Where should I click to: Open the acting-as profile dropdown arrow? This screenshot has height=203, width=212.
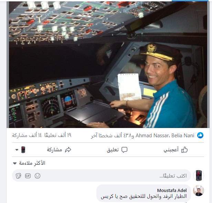[x=17, y=150]
